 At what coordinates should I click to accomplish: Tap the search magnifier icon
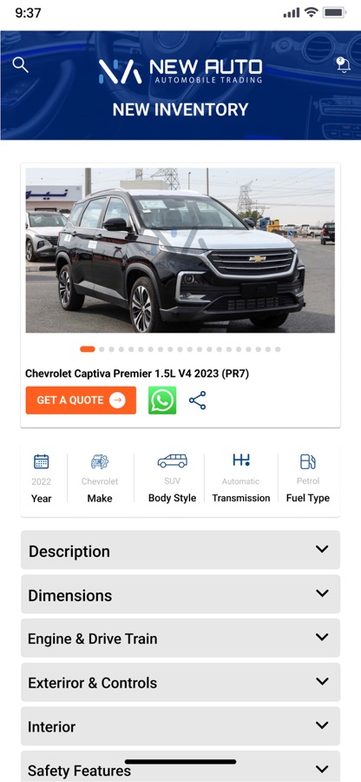(21, 65)
